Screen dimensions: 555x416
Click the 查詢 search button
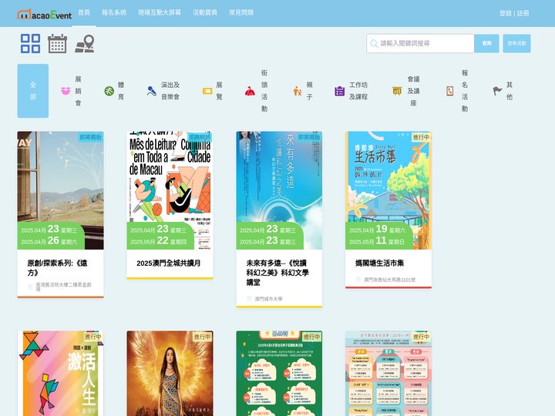[486, 43]
